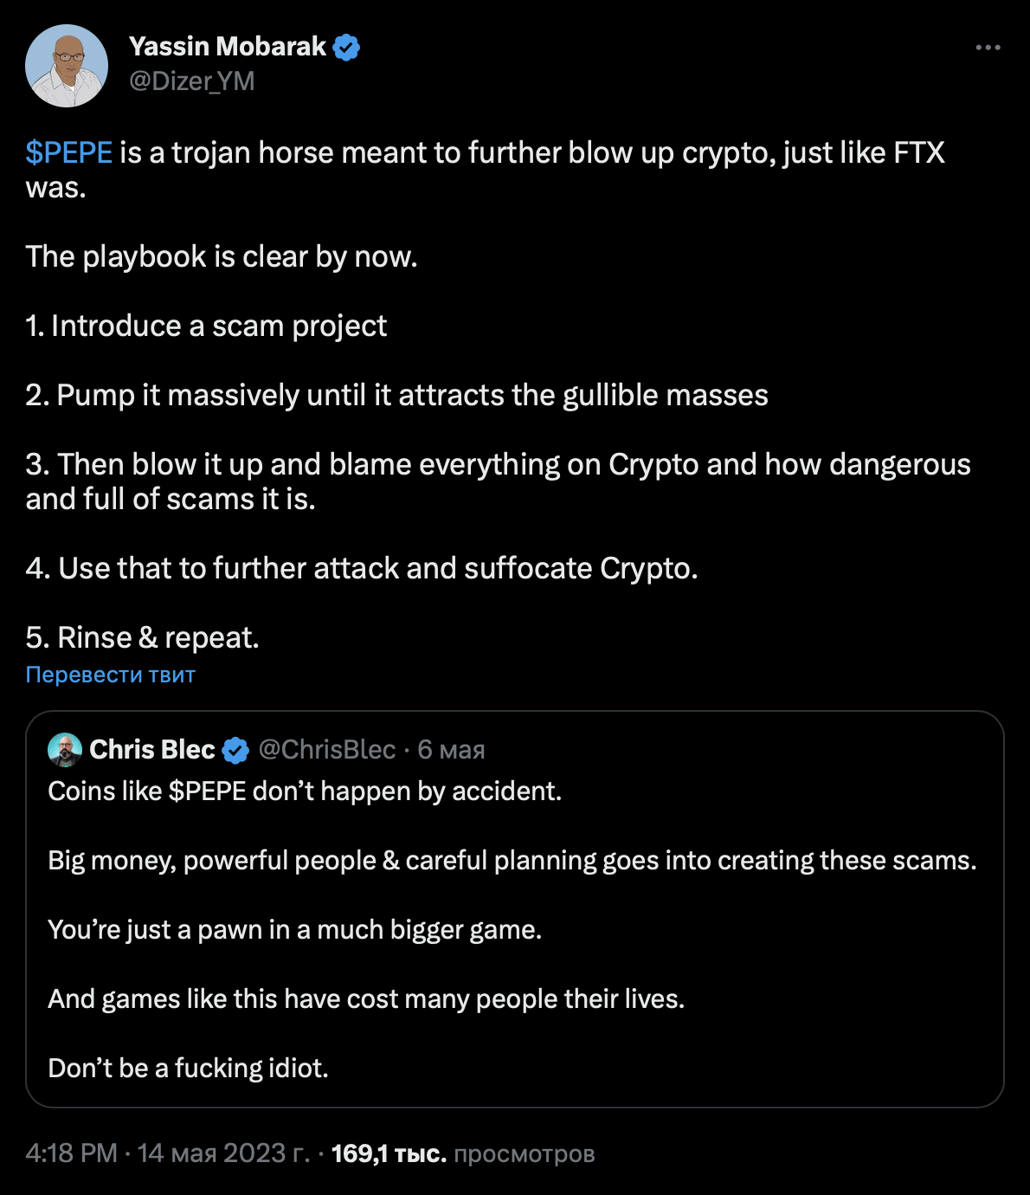Open Yassin Mobarak's profile avatar

tap(67, 66)
